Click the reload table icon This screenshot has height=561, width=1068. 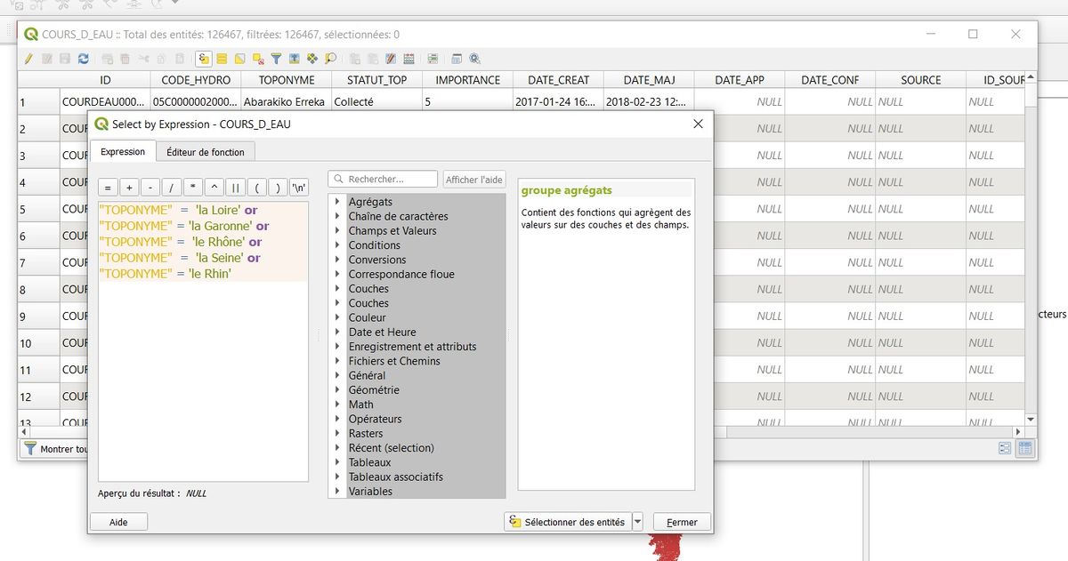pos(83,59)
